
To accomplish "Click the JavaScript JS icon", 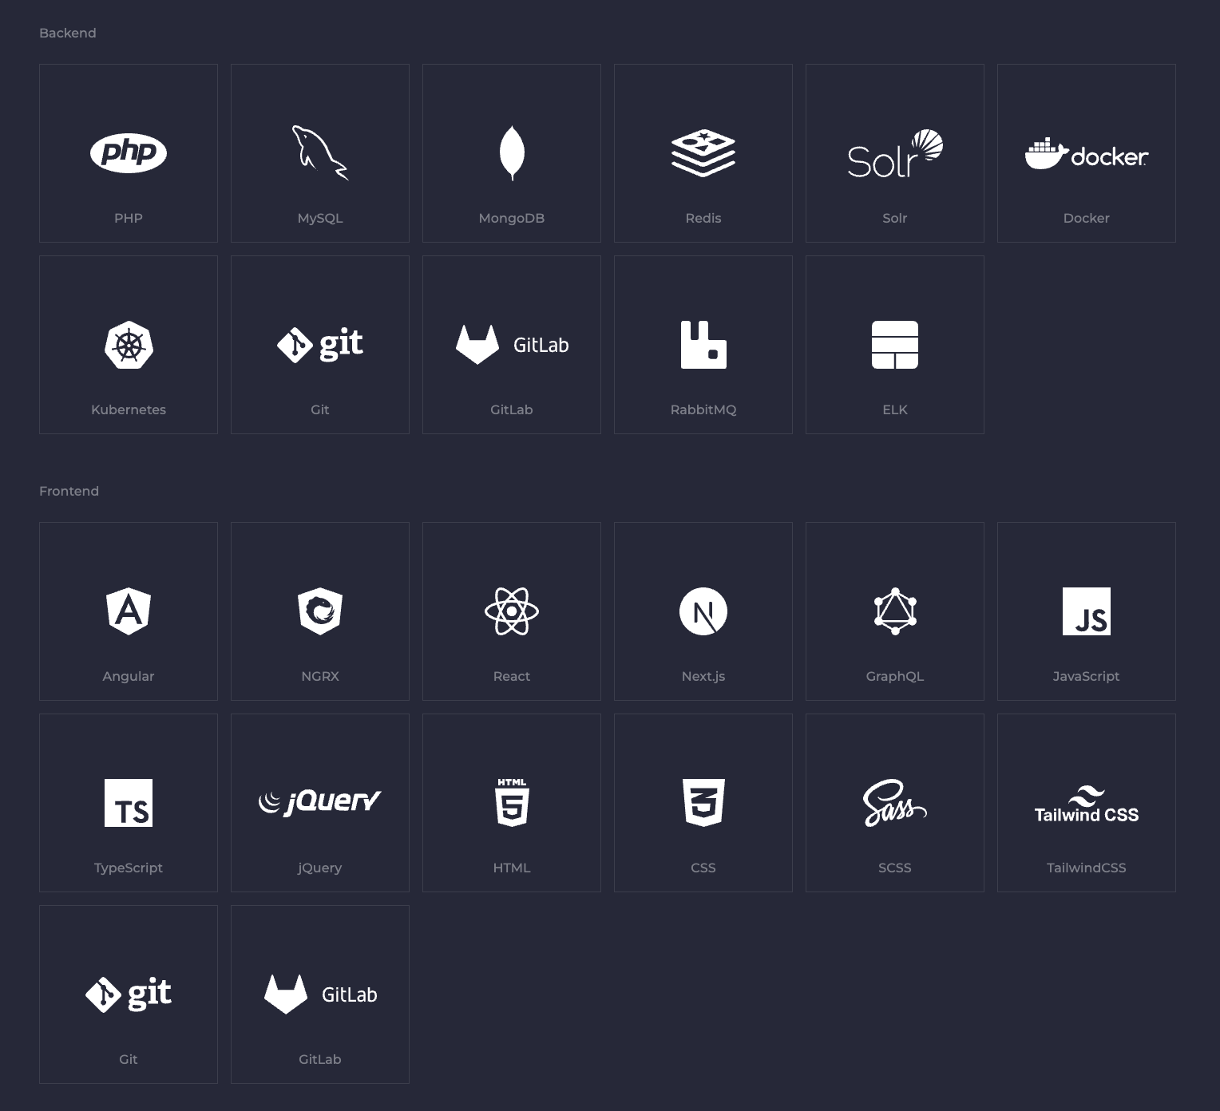I will pos(1086,611).
